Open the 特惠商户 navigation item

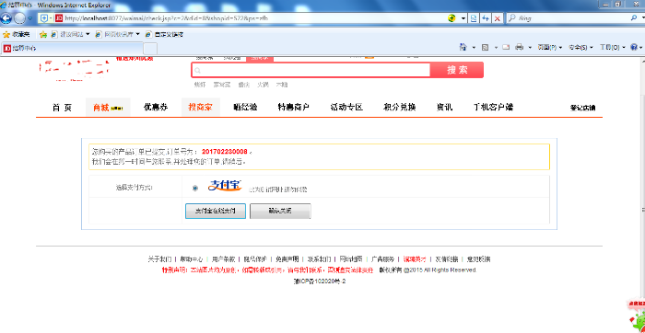tap(293, 108)
